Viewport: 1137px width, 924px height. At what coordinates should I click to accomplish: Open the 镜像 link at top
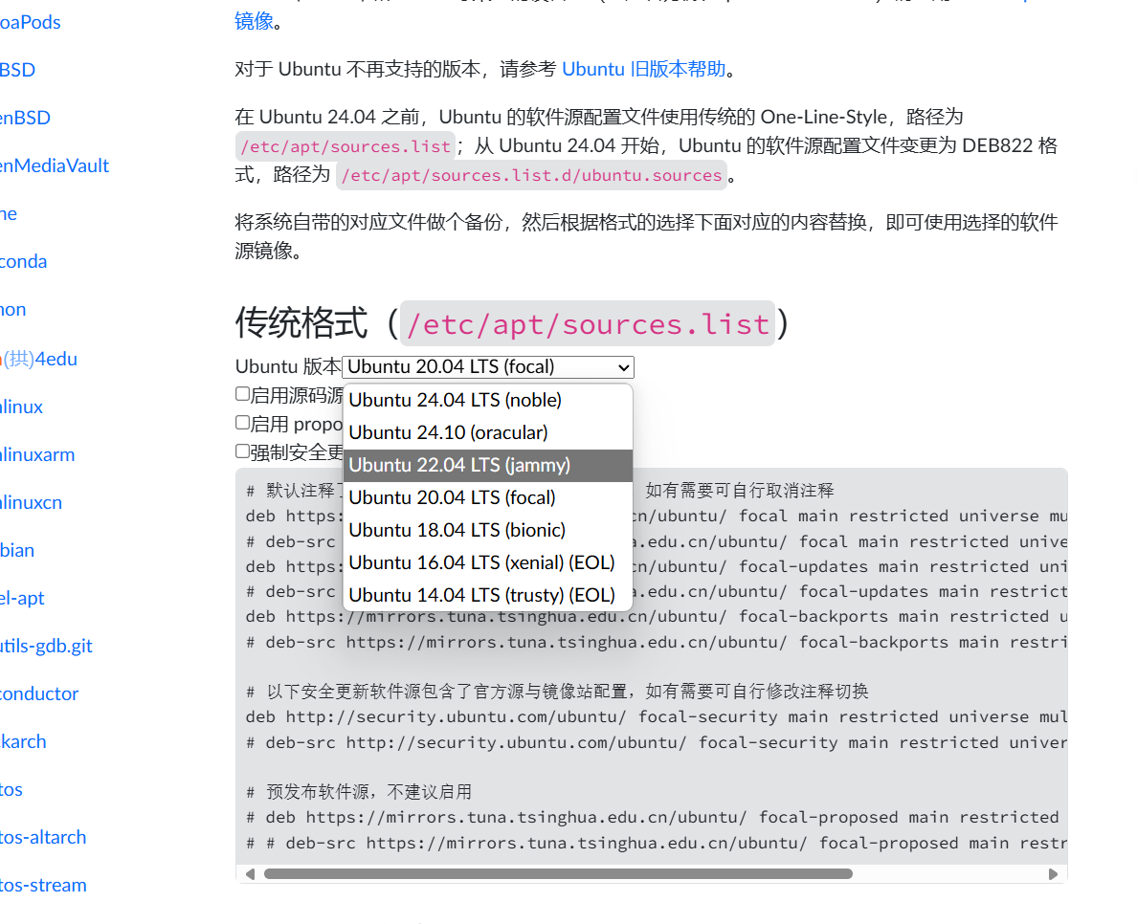(255, 21)
